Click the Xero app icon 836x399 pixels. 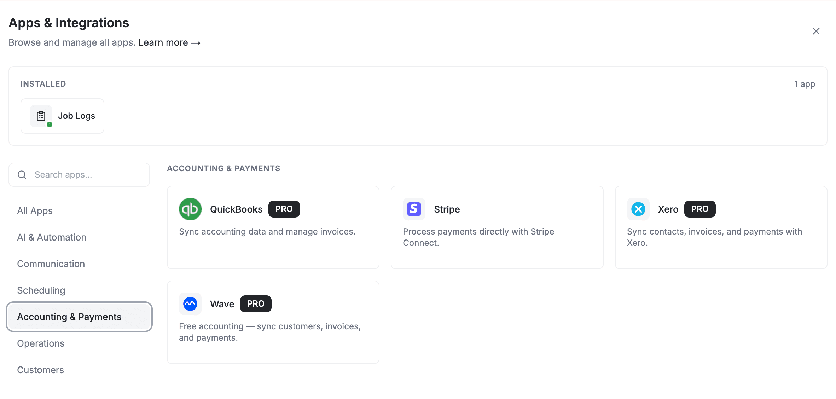(x=638, y=209)
